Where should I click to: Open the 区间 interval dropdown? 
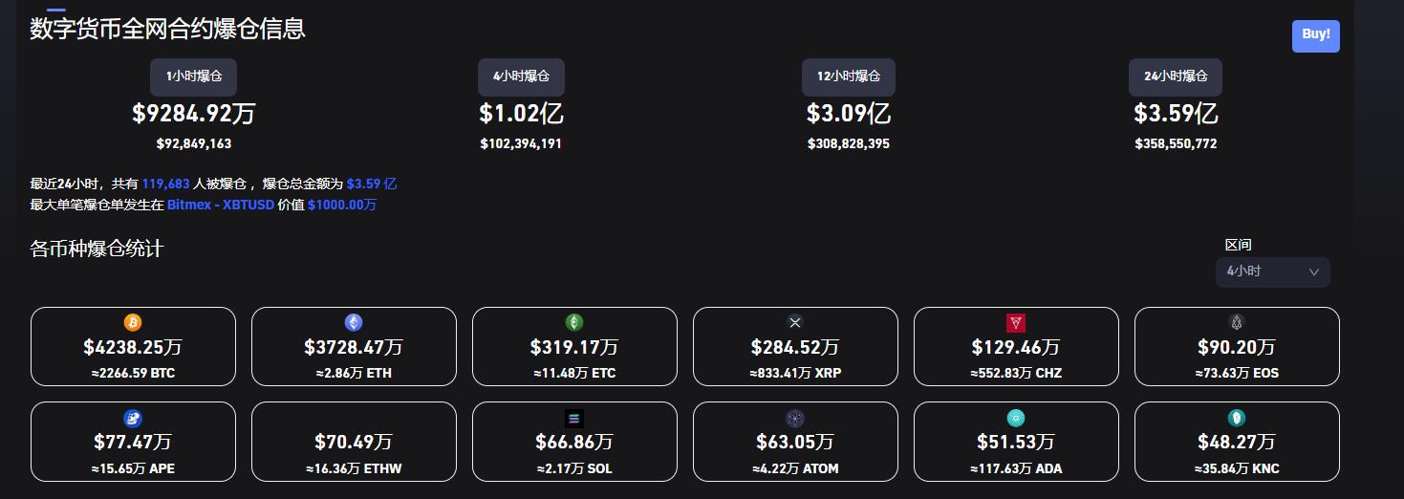(1272, 271)
